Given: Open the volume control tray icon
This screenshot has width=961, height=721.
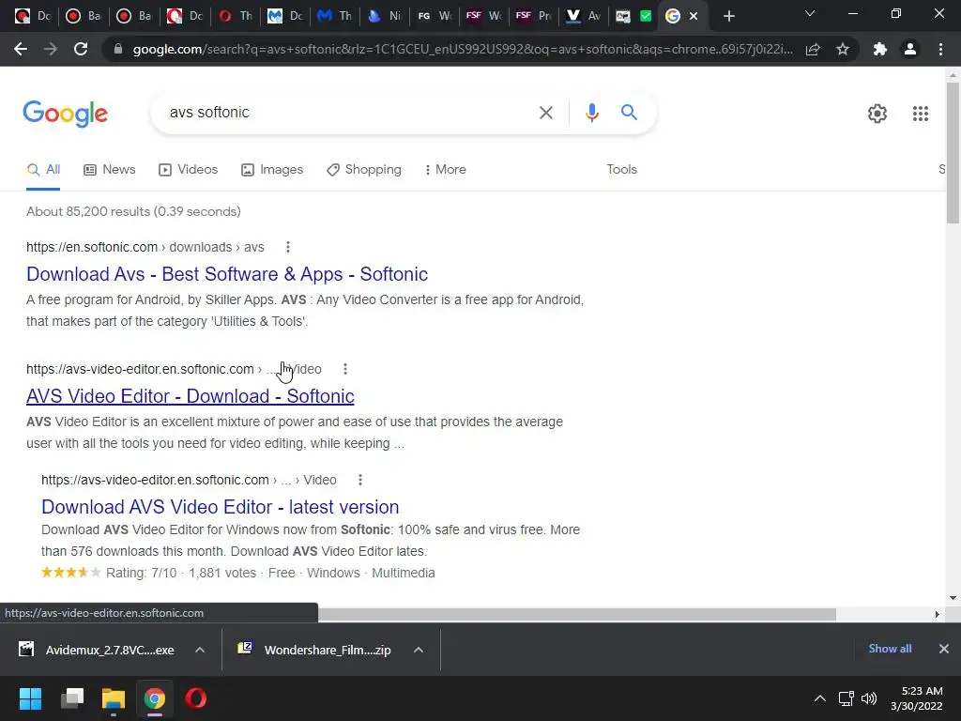Looking at the screenshot, I should click(868, 698).
